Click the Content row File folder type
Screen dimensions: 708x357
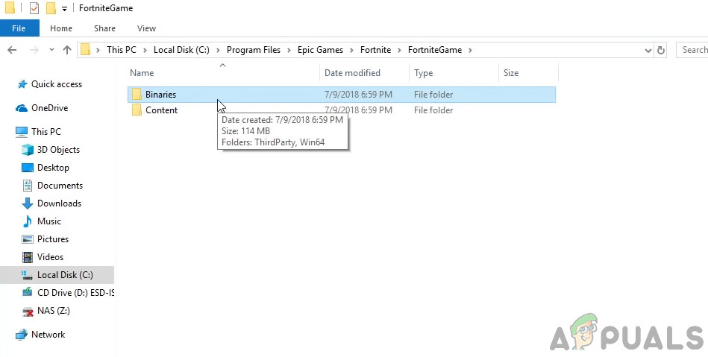(433, 110)
